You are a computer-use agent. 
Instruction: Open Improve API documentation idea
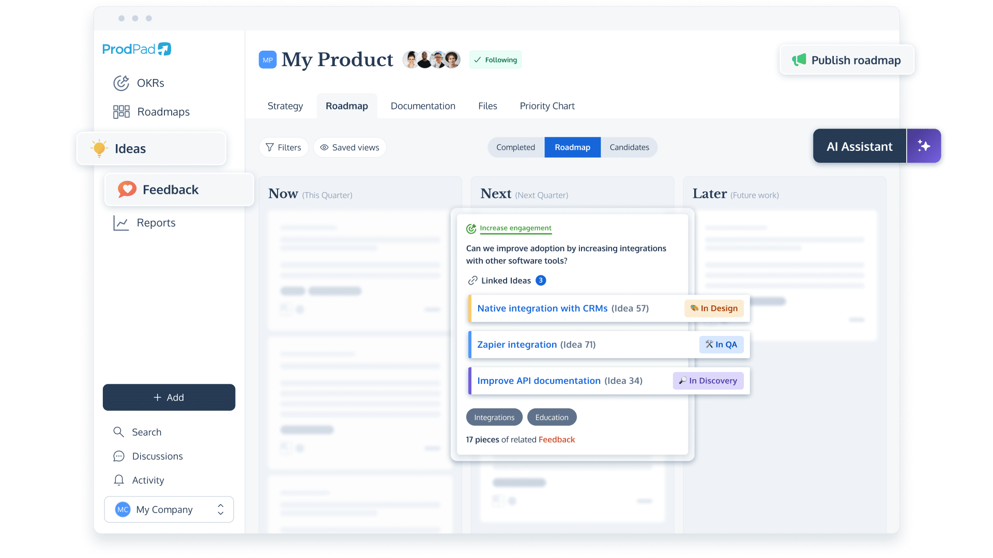[x=538, y=380]
